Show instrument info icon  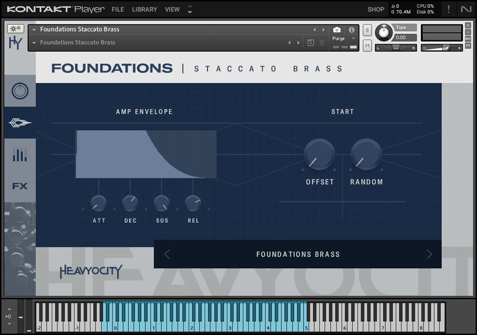[352, 30]
